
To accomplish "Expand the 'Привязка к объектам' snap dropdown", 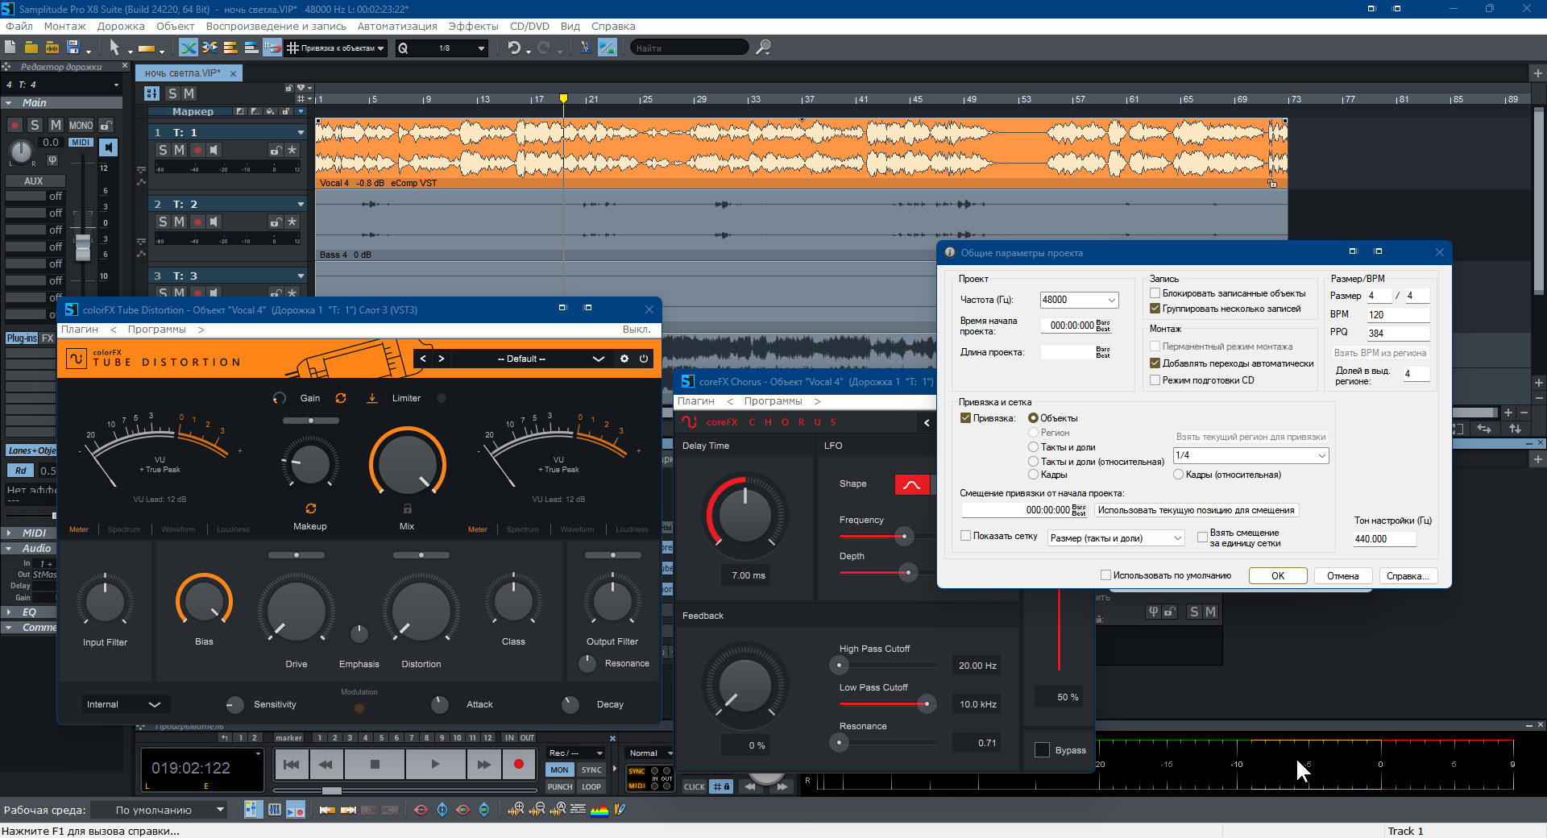I will [380, 48].
